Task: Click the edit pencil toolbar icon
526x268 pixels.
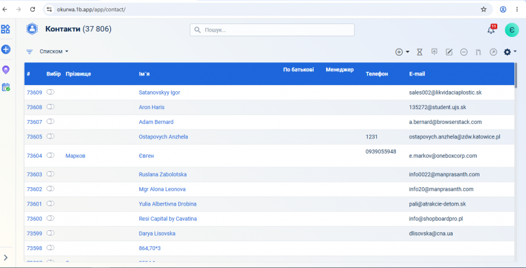Action: pos(449,52)
